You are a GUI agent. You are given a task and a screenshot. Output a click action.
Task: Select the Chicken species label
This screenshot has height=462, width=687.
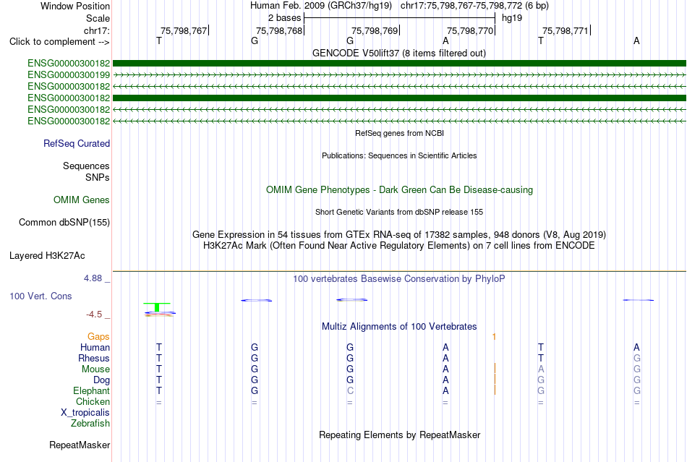pyautogui.click(x=93, y=401)
